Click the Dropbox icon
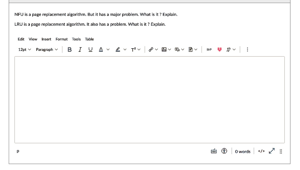Screen dimensions: 300x170 (219, 49)
